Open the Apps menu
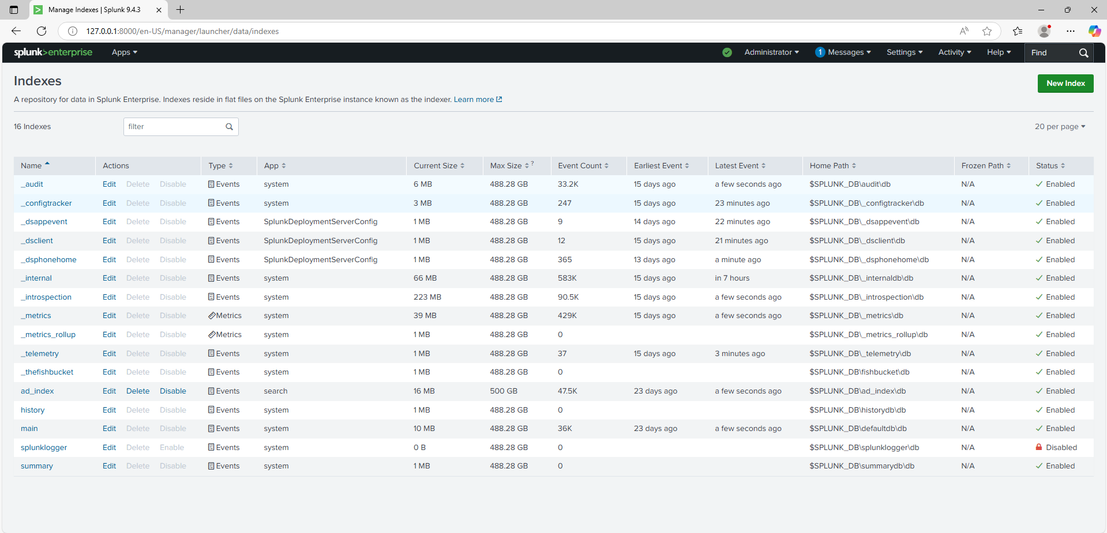1107x533 pixels. (x=125, y=52)
